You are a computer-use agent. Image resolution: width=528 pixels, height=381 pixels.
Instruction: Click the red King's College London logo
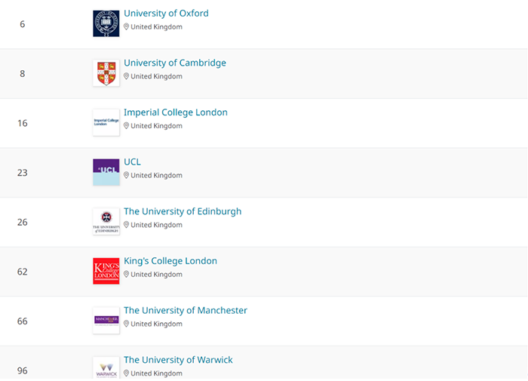click(106, 271)
